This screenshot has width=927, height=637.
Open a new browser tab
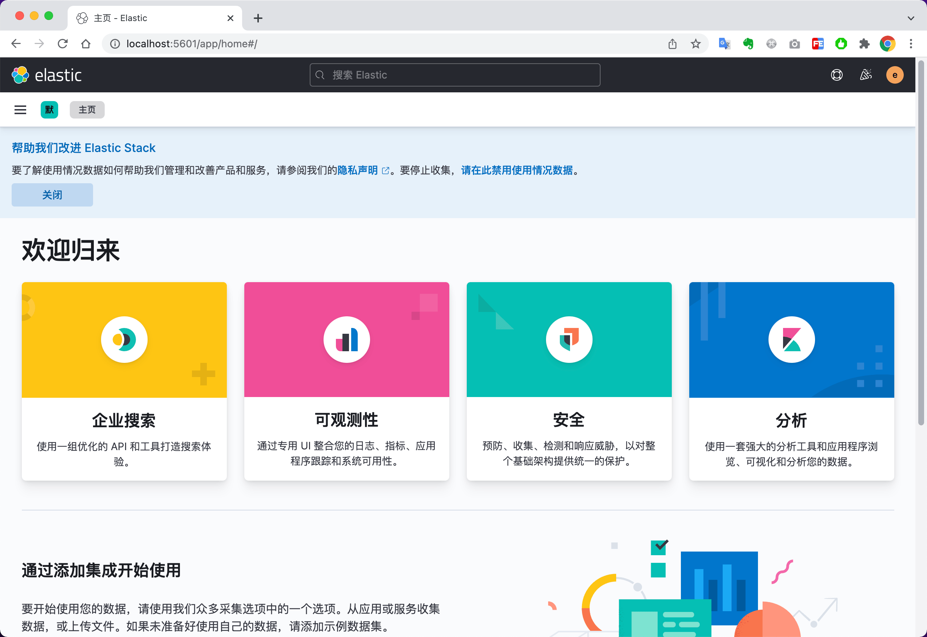(x=258, y=18)
